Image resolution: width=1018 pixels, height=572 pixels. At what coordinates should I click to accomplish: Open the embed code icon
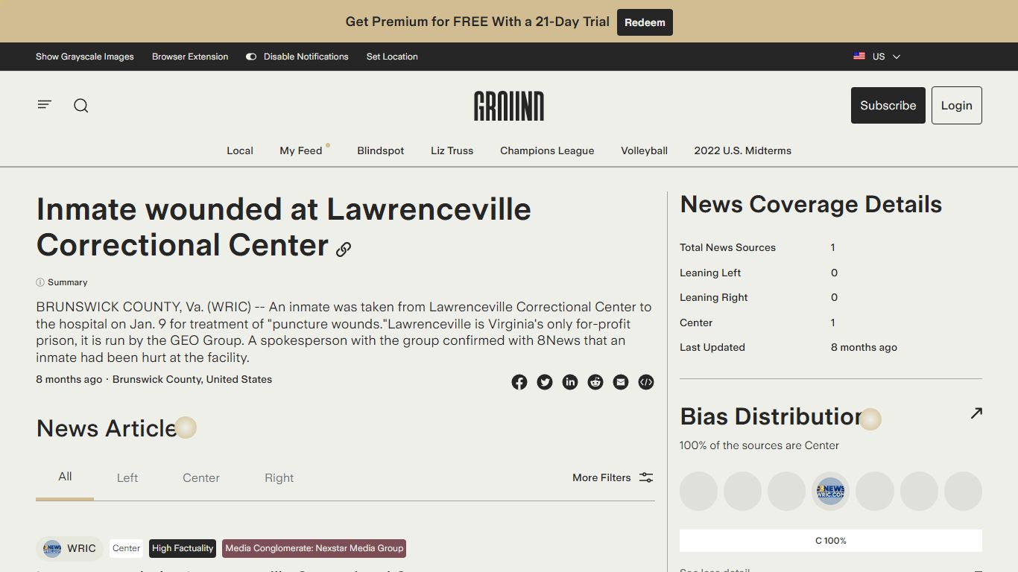tap(646, 382)
